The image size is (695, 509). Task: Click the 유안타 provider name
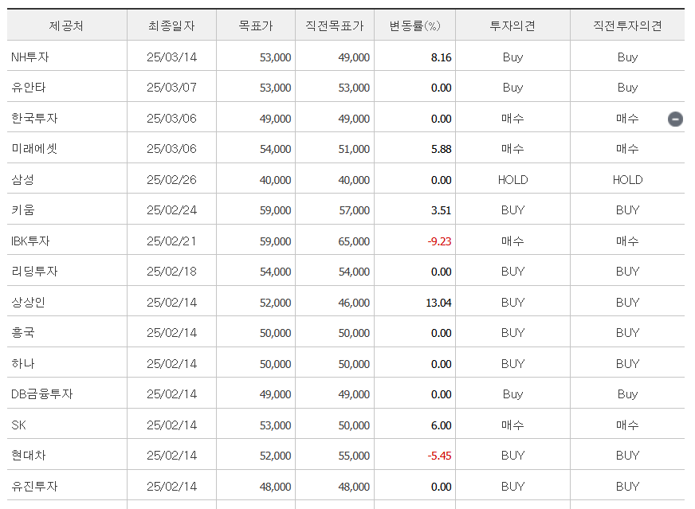pos(29,88)
